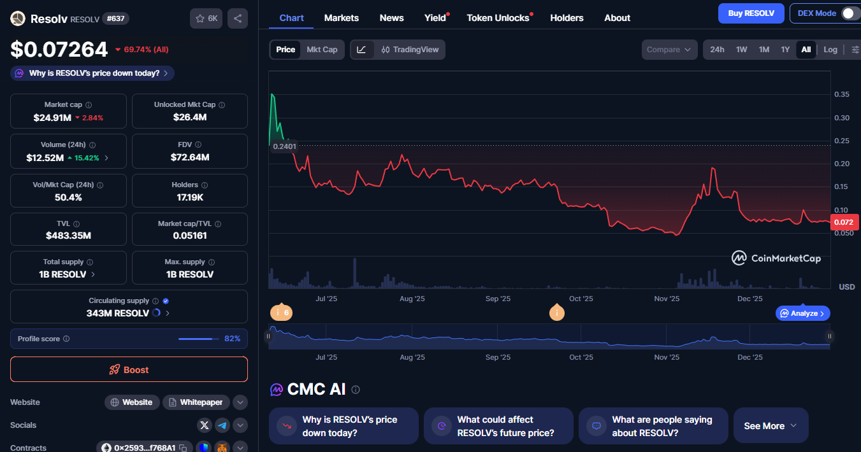Click the verified badge beside Circulating supply
The image size is (861, 452).
pos(166,301)
